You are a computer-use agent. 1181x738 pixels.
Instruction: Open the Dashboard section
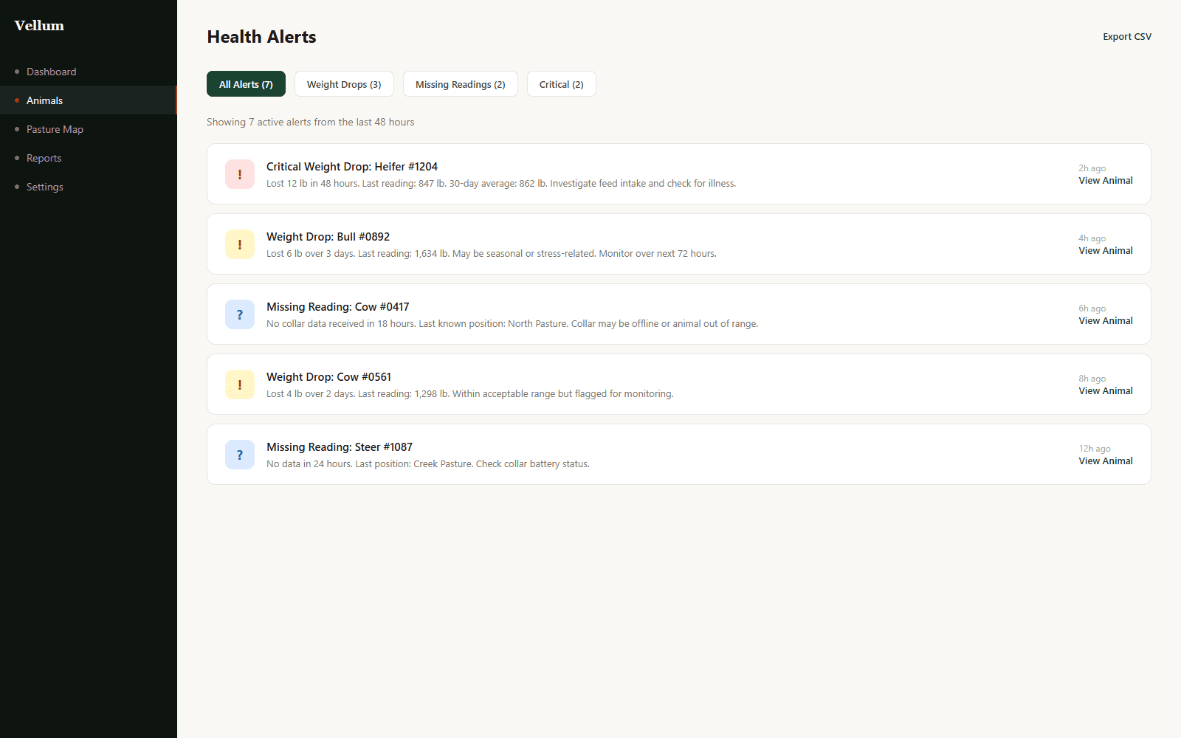51,72
